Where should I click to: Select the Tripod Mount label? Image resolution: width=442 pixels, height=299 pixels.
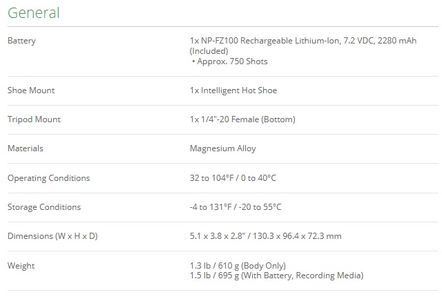point(34,119)
